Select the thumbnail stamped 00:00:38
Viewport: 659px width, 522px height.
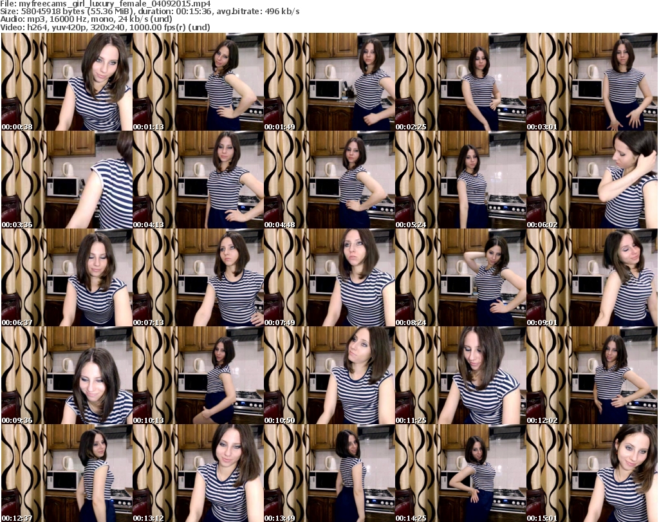click(66, 82)
